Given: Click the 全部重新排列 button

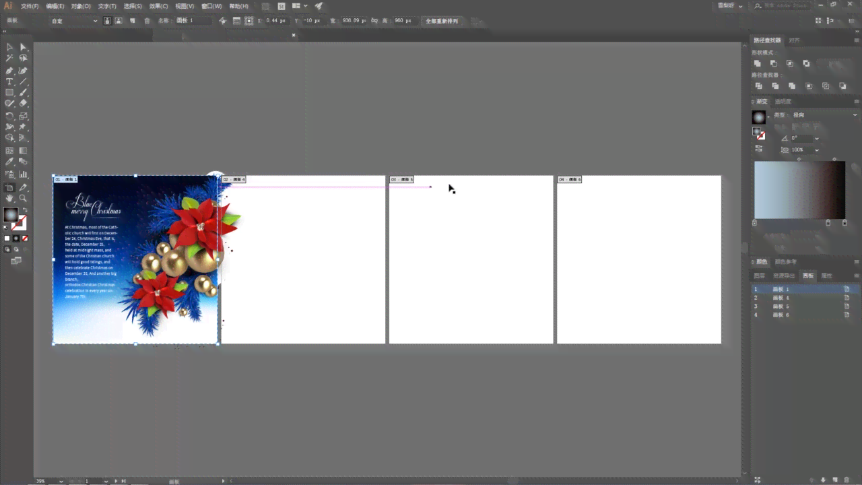Looking at the screenshot, I should pos(442,21).
